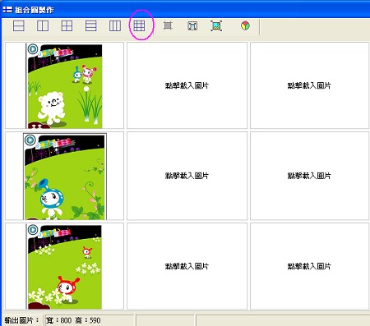
Task: Click the 寬:800 高:590 size readout
Action: (x=73, y=320)
